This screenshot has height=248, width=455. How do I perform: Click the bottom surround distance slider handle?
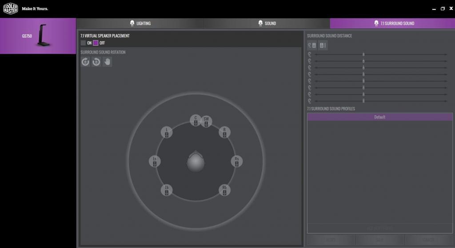tap(363, 101)
